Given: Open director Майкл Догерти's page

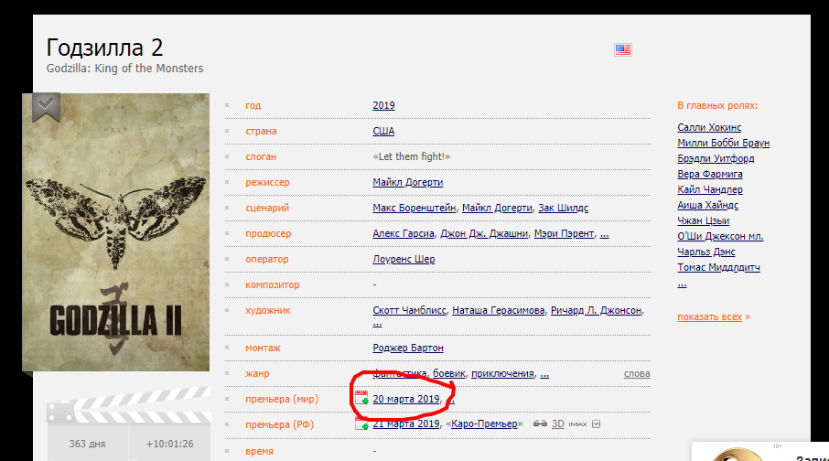Looking at the screenshot, I should click(x=407, y=182).
